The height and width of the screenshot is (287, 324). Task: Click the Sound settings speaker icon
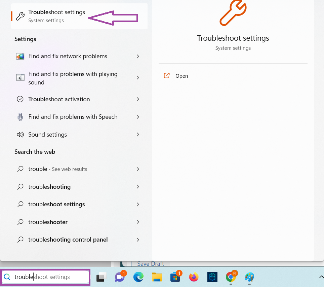click(20, 135)
